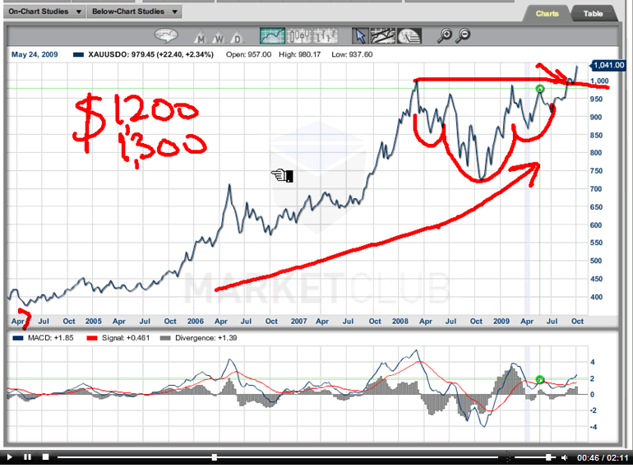Select the candlestick chart style icon
Screen dimensions: 633x468
(298, 36)
